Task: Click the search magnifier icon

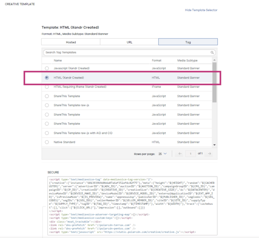Action: [212, 52]
